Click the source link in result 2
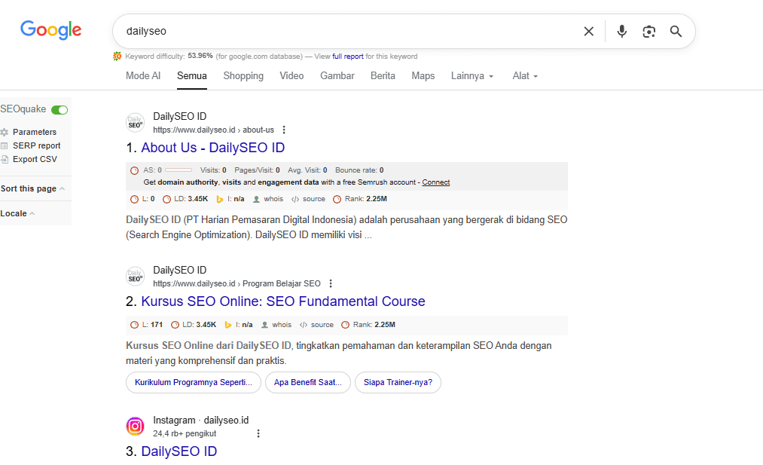The image size is (763, 465). 322,325
